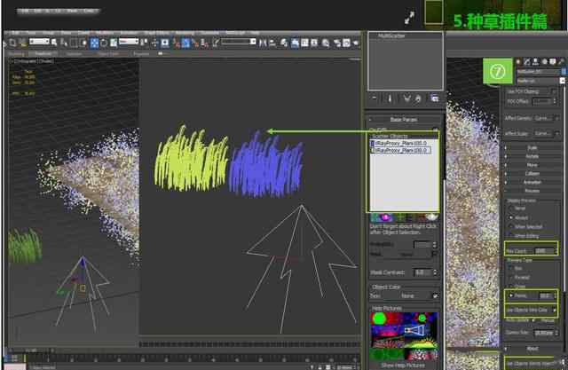Click the Max Count input field
This screenshot has width=568, height=370.
pyautogui.click(x=540, y=252)
